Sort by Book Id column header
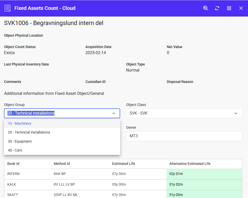 pos(13,164)
